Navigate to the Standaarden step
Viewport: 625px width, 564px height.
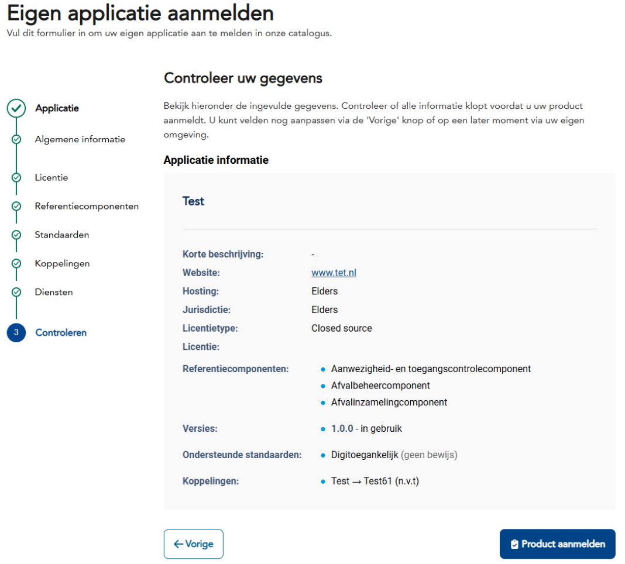[x=62, y=235]
